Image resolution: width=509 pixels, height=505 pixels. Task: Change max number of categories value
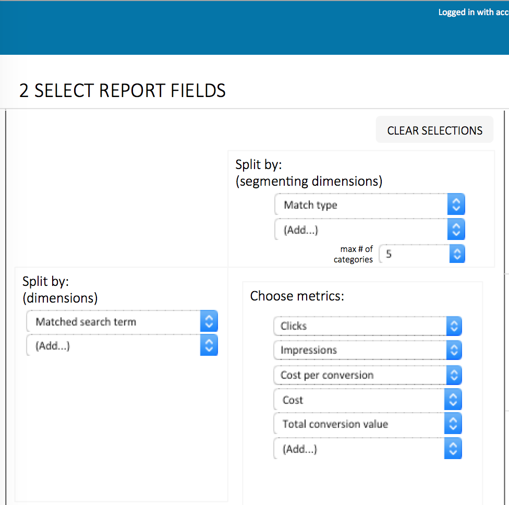(x=422, y=254)
